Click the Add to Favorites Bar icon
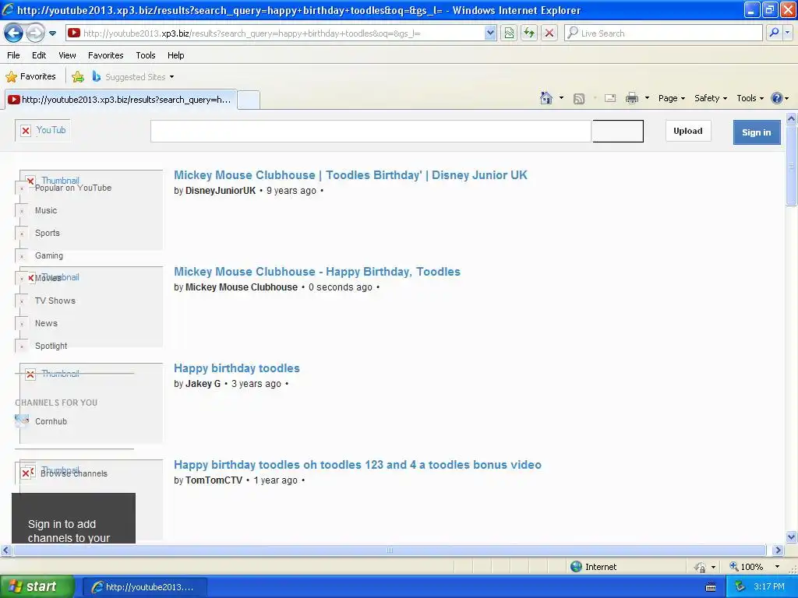 (78, 77)
